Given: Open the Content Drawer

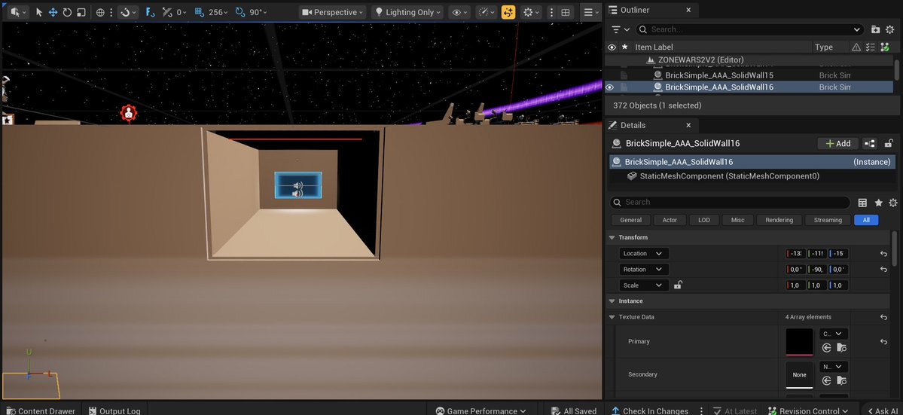Looking at the screenshot, I should 41,411.
